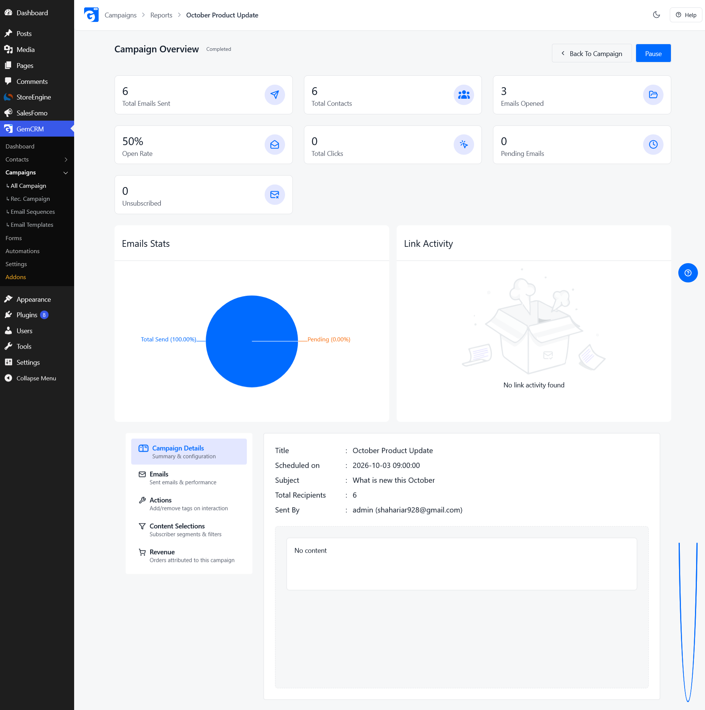
Task: Click the GemCRM logo in the header
Action: pos(91,15)
